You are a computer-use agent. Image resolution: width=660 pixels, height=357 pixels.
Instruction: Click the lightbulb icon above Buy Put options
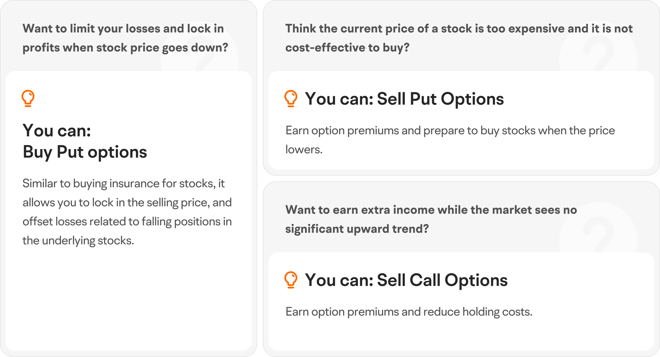28,98
